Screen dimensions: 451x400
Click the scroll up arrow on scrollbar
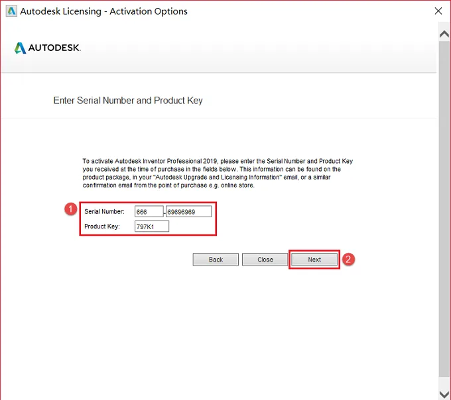point(444,34)
